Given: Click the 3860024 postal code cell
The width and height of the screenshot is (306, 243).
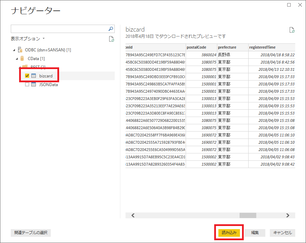Looking at the screenshot, I should point(201,55).
